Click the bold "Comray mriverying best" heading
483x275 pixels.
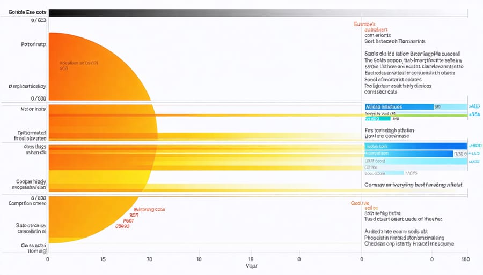click(413, 185)
